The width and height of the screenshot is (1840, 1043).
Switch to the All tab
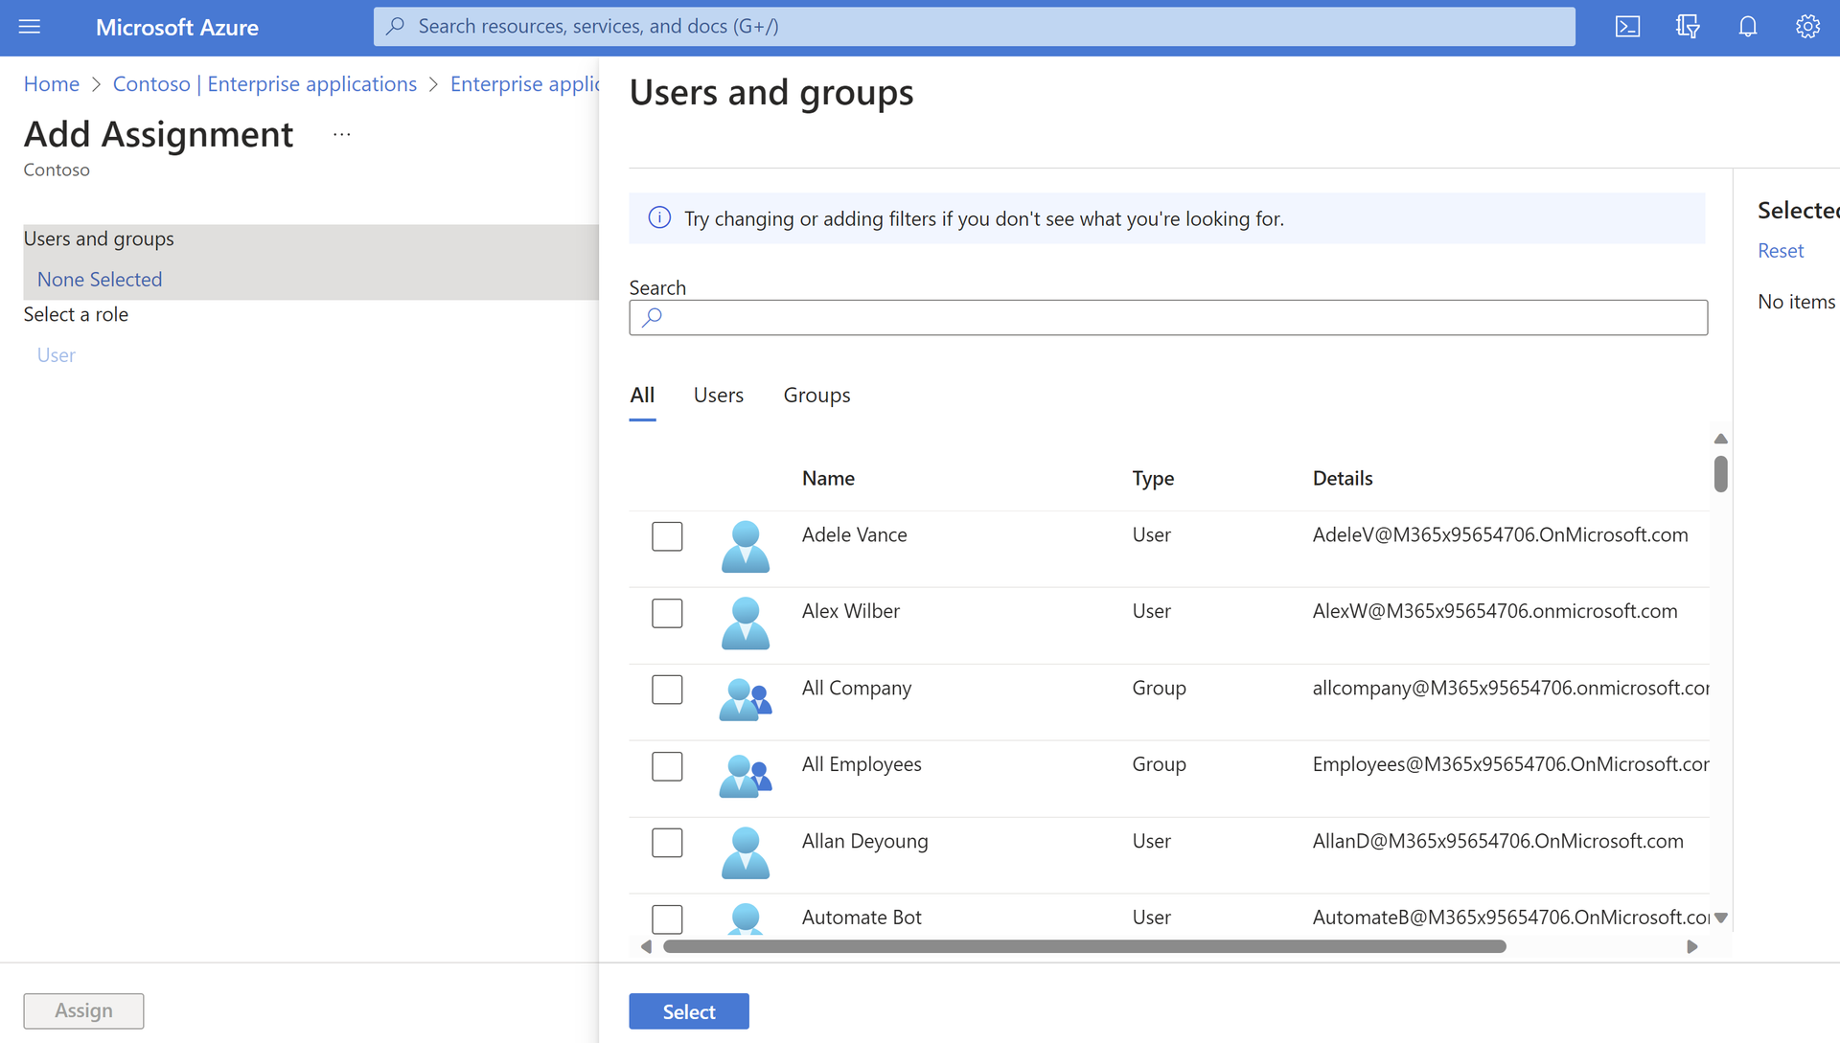pyautogui.click(x=642, y=396)
